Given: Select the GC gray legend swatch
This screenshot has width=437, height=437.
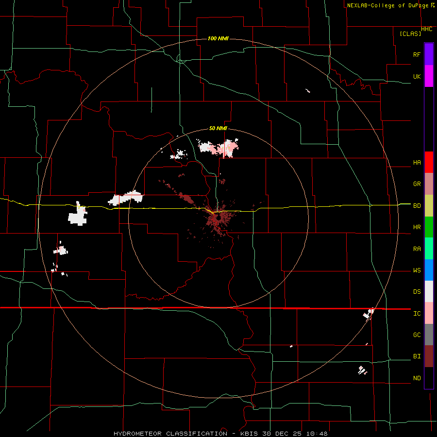Looking at the screenshot, I should (x=429, y=335).
